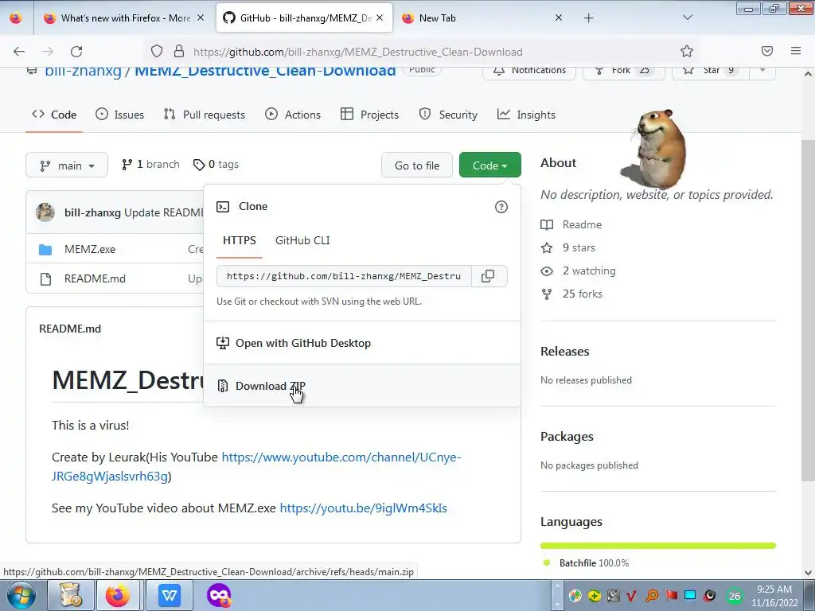Open the Packages heading link
The height and width of the screenshot is (611, 815).
click(x=567, y=437)
